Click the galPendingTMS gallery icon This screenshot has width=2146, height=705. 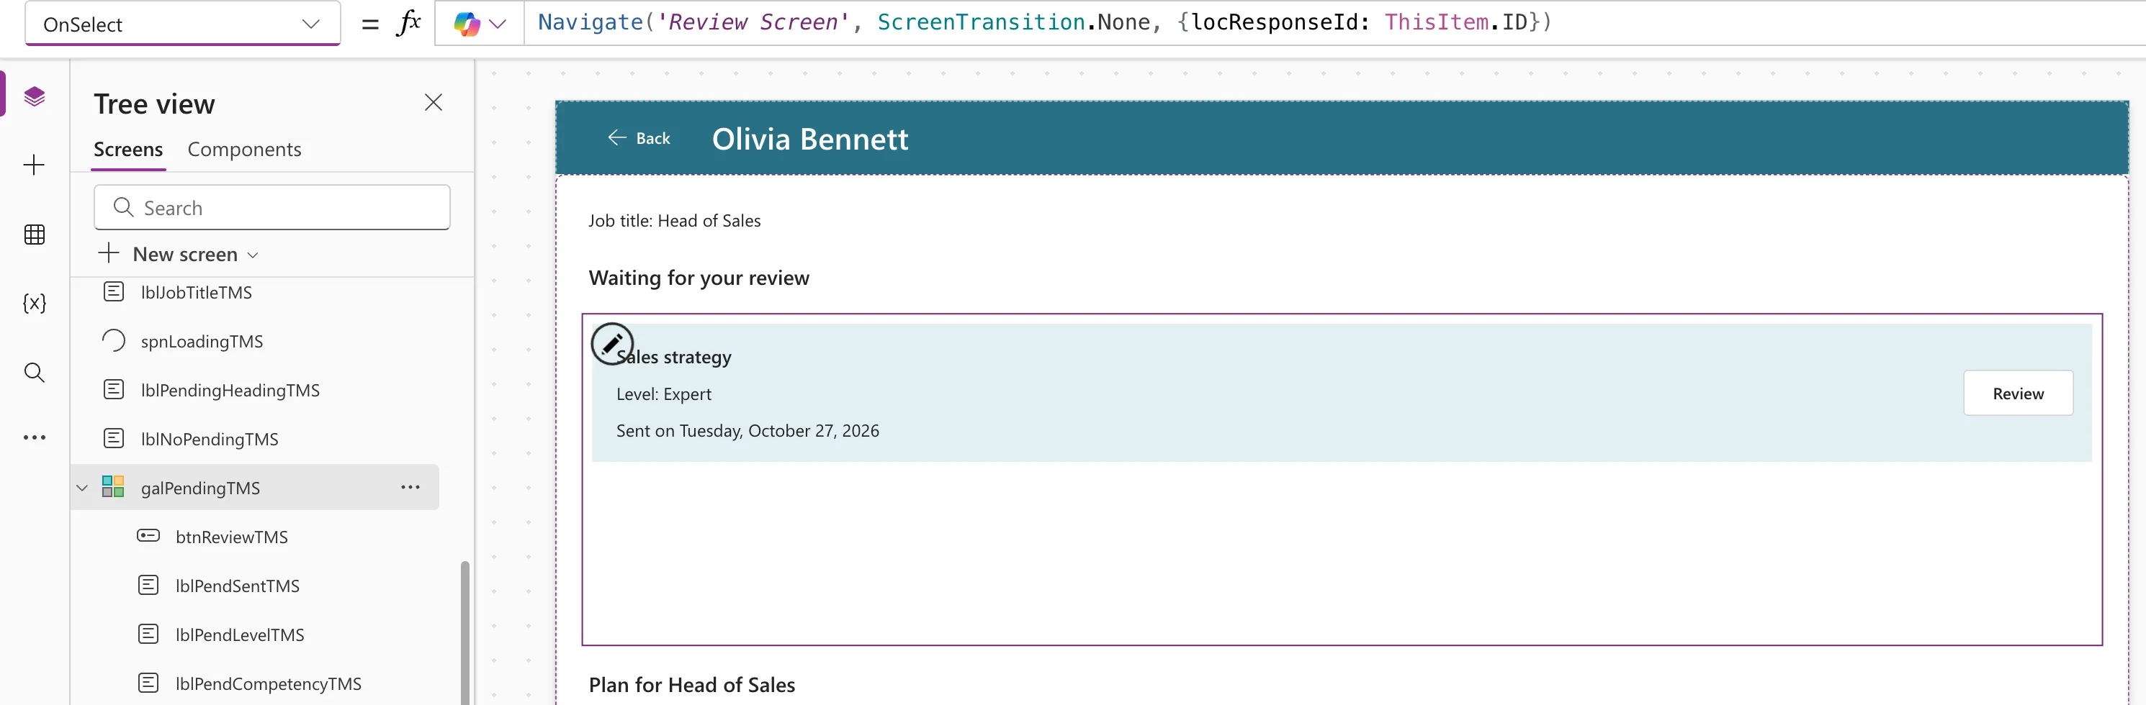pos(113,487)
